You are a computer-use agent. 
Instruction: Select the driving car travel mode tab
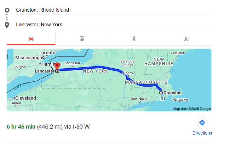click(x=31, y=39)
